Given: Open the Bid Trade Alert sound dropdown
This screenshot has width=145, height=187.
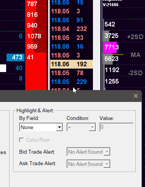Looking at the screenshot, I should pyautogui.click(x=88, y=152).
